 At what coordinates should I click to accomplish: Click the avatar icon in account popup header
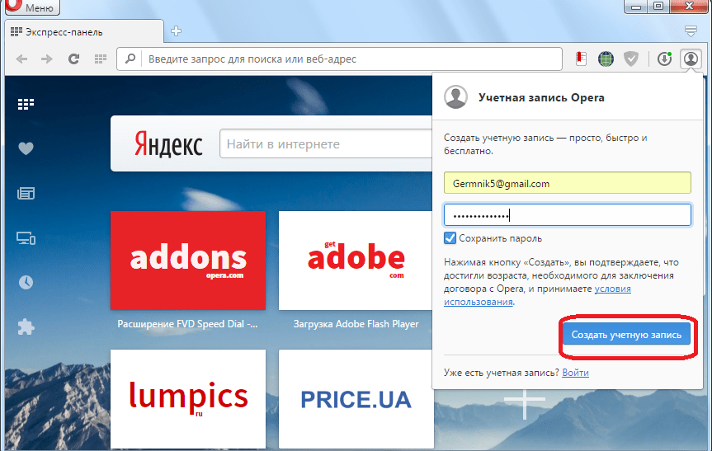(456, 96)
